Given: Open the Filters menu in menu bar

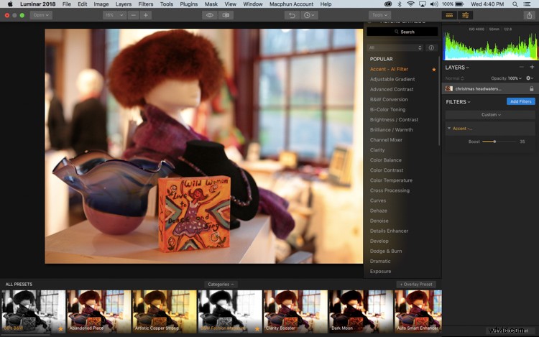Looking at the screenshot, I should pyautogui.click(x=145, y=4).
